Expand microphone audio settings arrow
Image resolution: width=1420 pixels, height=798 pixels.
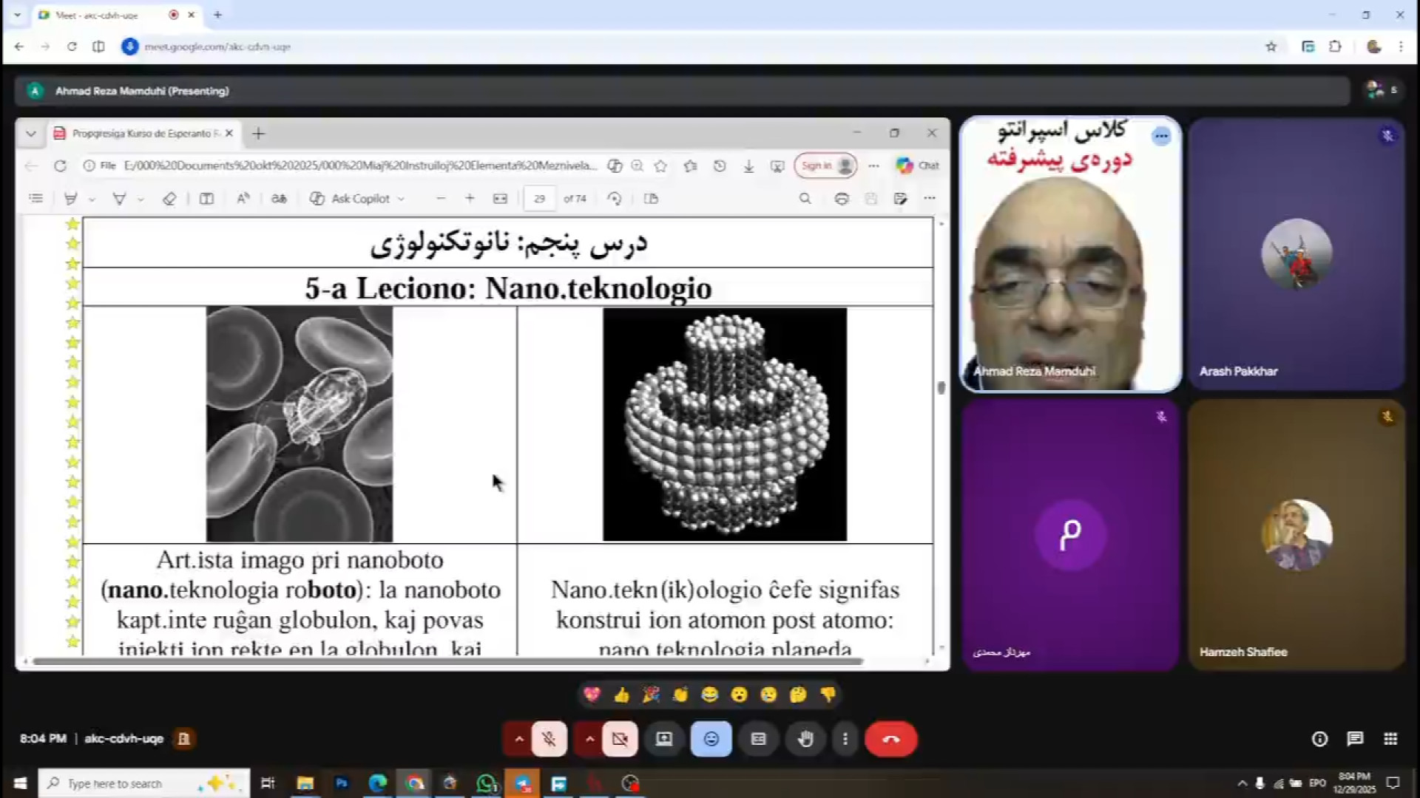(519, 739)
